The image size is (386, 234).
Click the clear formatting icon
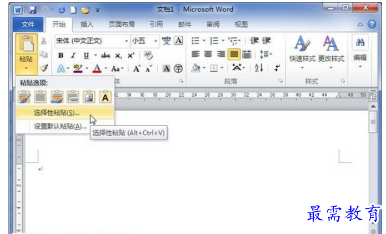(x=148, y=55)
